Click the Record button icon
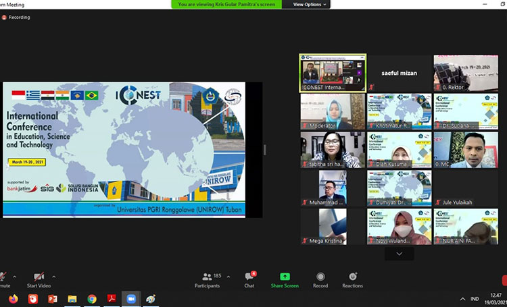Screen dimensions: 507x307 (x=320, y=277)
